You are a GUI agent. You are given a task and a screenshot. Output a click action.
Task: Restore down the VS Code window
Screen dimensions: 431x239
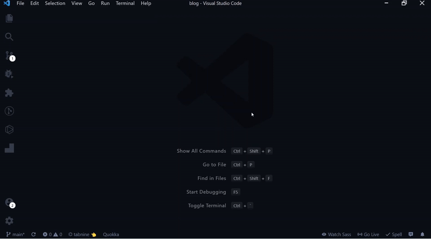404,3
